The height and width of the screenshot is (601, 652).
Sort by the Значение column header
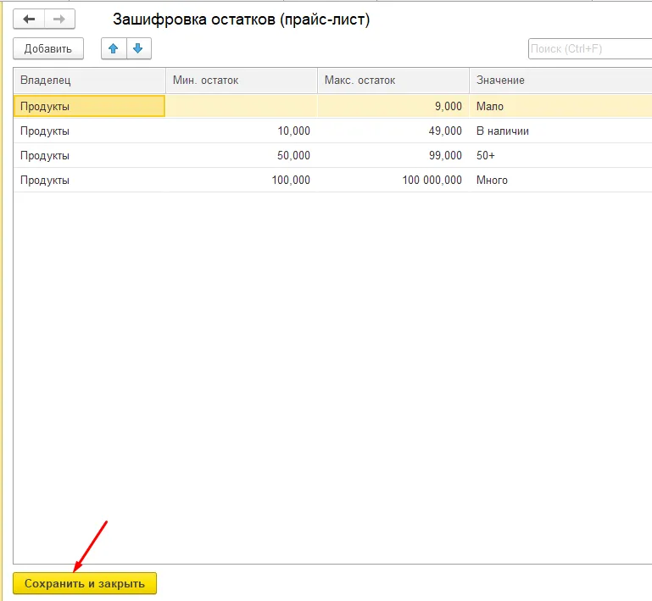pyautogui.click(x=560, y=81)
